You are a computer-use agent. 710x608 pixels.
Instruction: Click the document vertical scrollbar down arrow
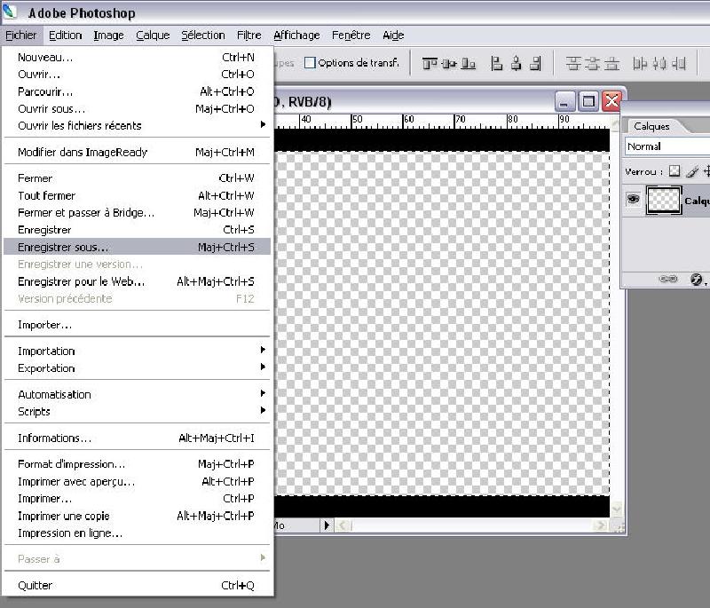coord(615,509)
